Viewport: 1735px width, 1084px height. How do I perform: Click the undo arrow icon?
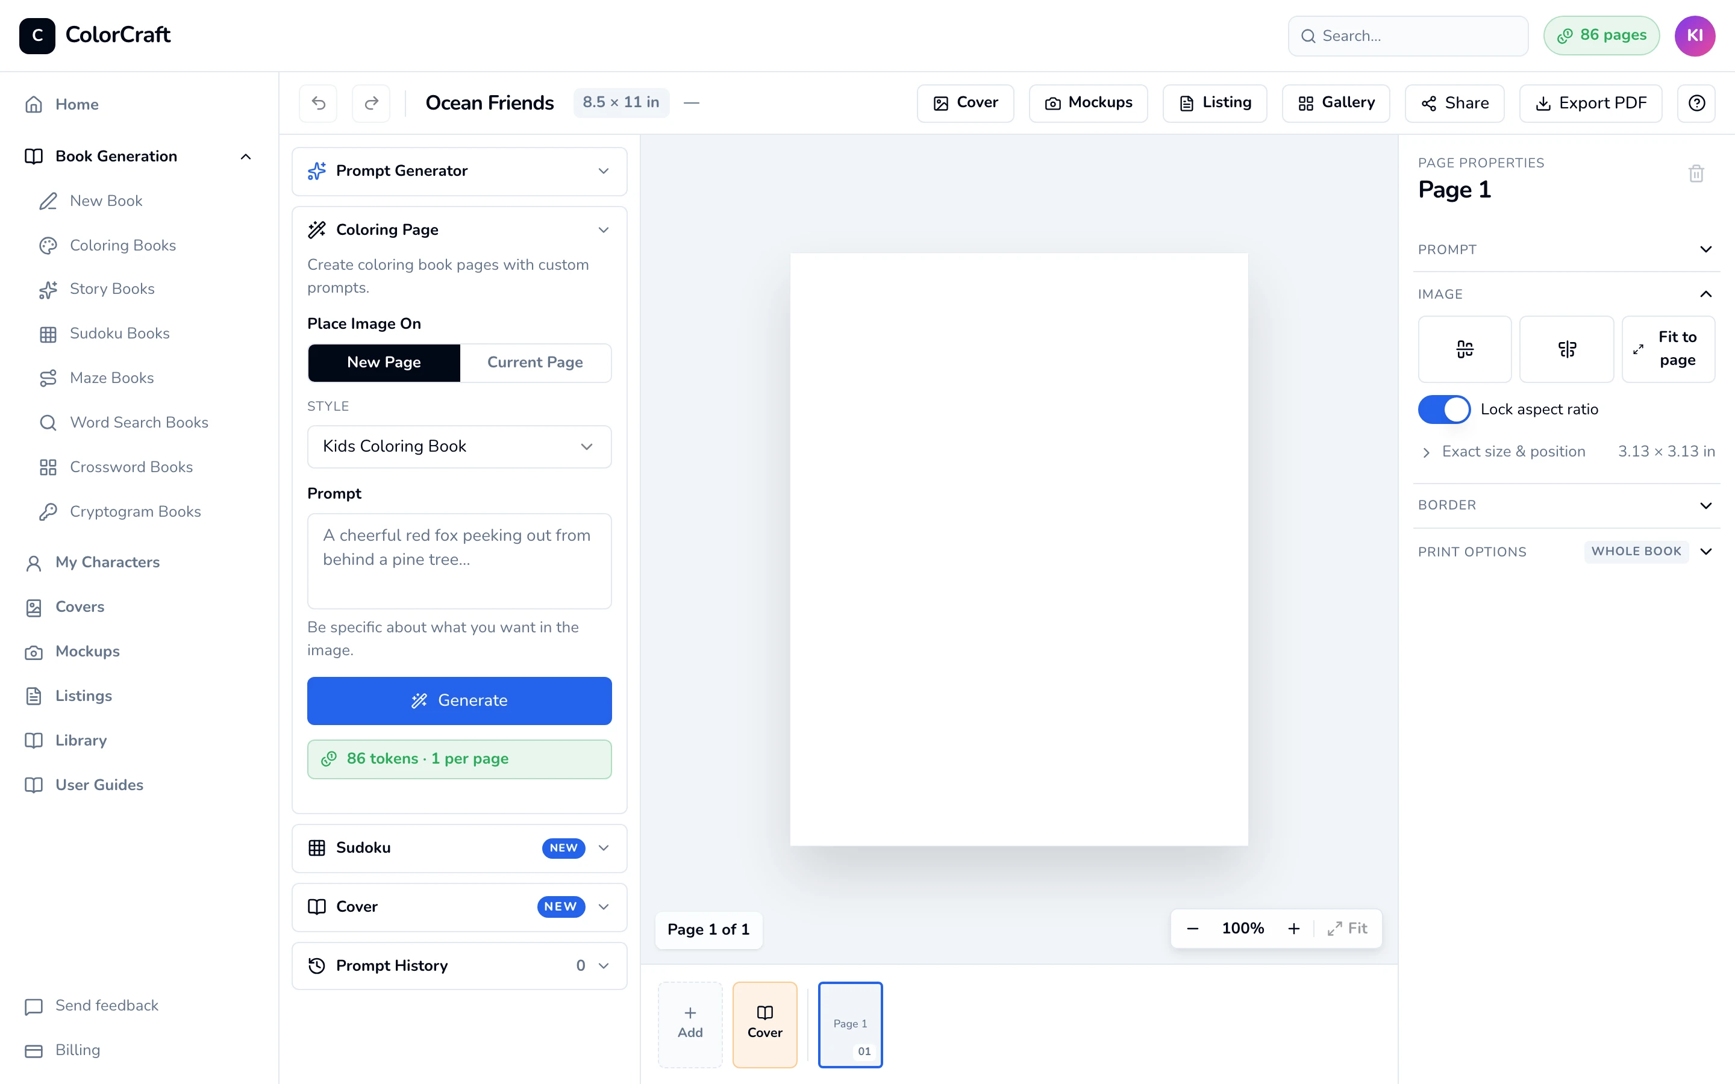point(318,103)
